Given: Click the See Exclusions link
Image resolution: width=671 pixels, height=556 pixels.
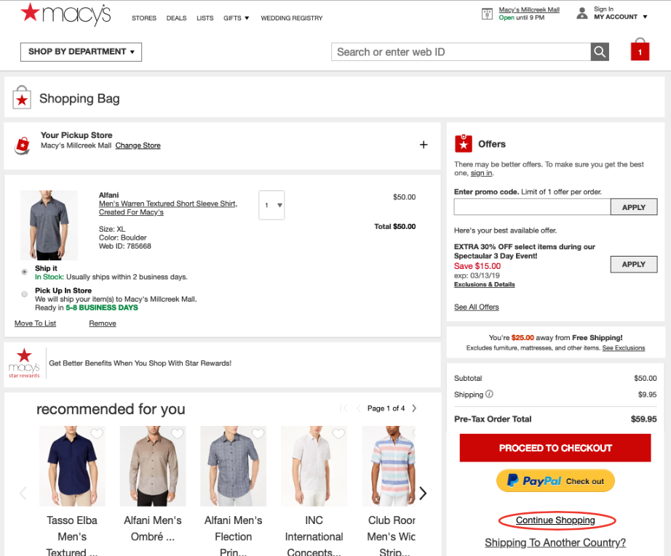Looking at the screenshot, I should click(624, 348).
